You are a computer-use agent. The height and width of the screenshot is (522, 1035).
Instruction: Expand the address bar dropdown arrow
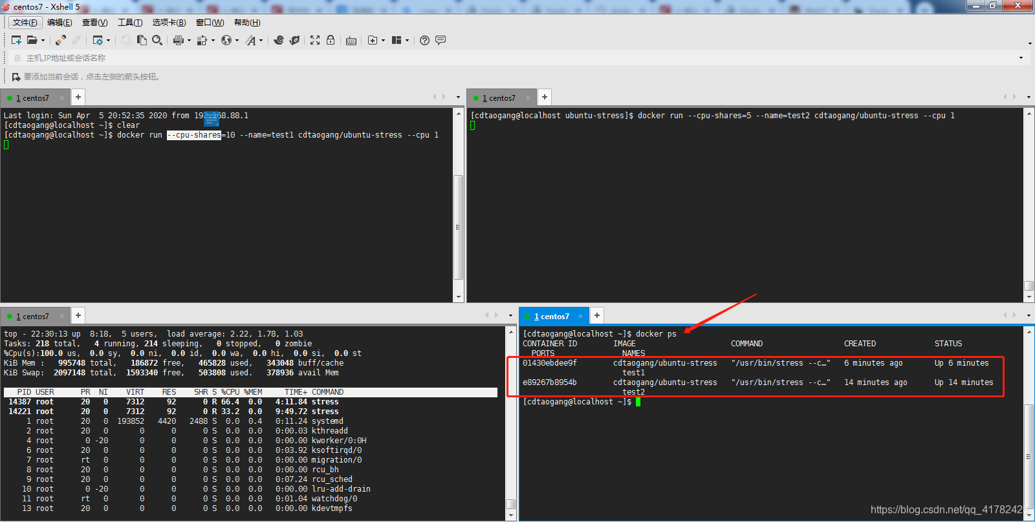tap(1021, 58)
